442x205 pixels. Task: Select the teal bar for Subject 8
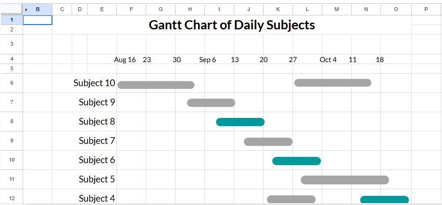[240, 122]
